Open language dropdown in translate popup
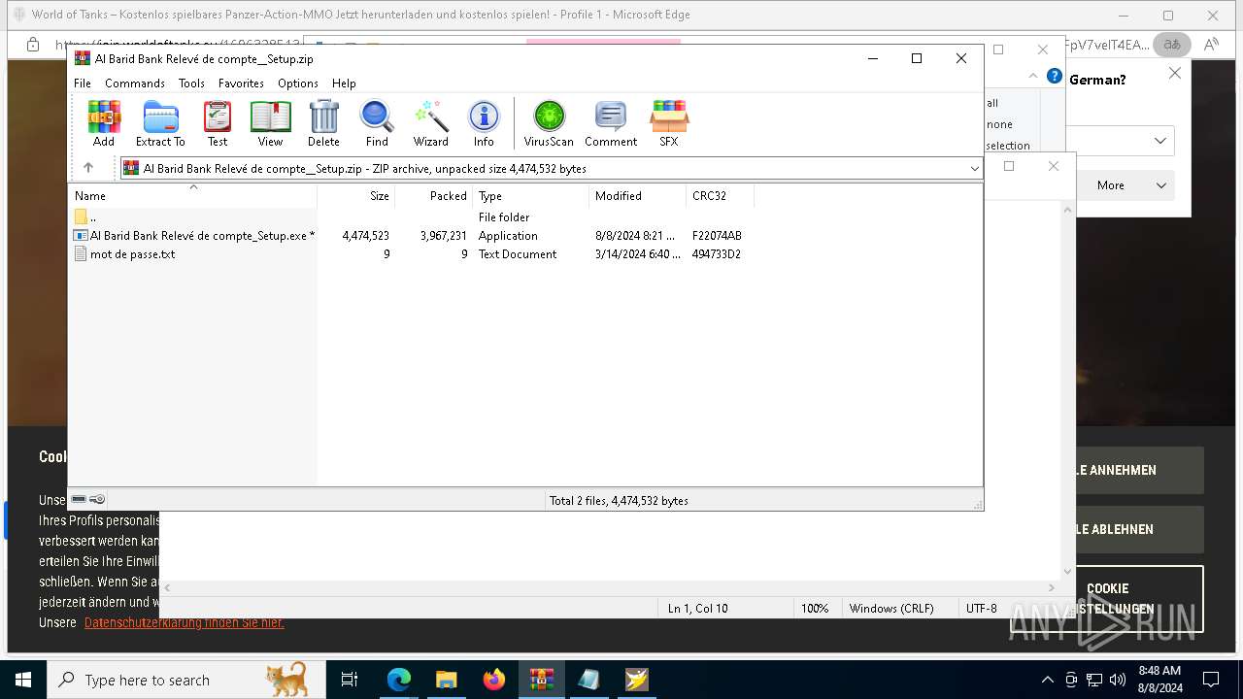The height and width of the screenshot is (699, 1243). coord(1160,141)
